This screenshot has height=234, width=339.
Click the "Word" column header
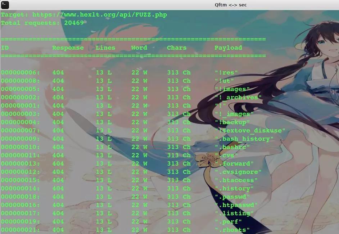tap(139, 48)
